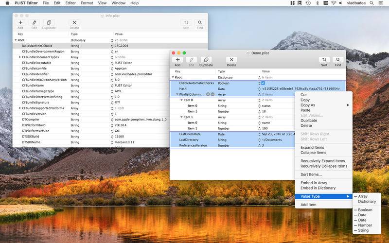This screenshot has height=243, width=389.
Task: Select Boolean in Value Type submenu
Action: point(367,210)
